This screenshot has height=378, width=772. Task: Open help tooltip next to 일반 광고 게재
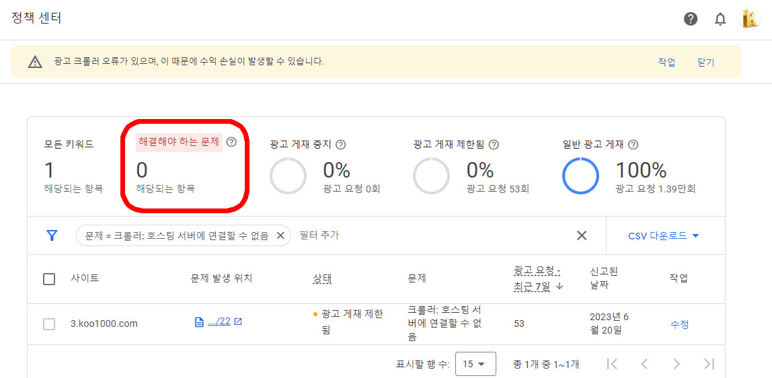(633, 145)
